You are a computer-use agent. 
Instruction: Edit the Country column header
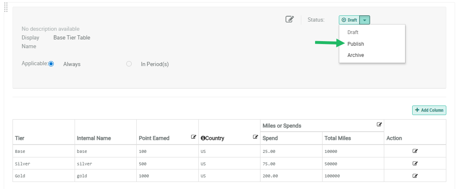tap(255, 137)
